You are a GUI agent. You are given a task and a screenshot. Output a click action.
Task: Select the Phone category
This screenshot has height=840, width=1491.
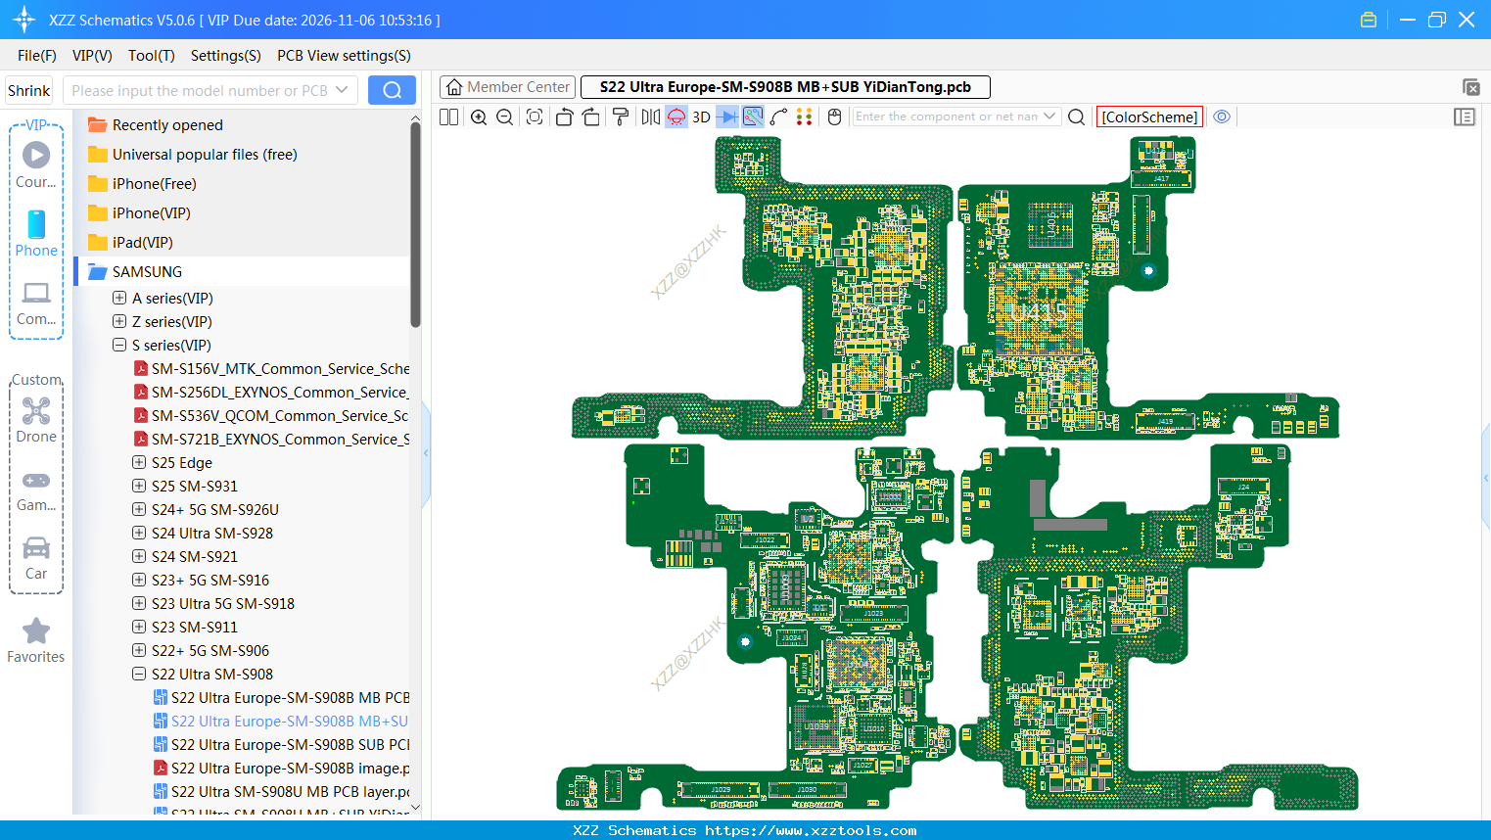(36, 233)
